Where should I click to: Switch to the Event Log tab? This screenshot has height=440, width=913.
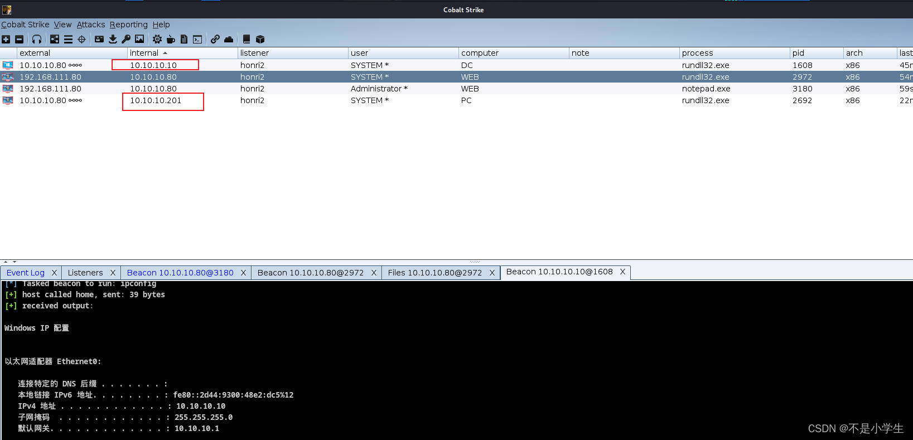click(x=26, y=273)
